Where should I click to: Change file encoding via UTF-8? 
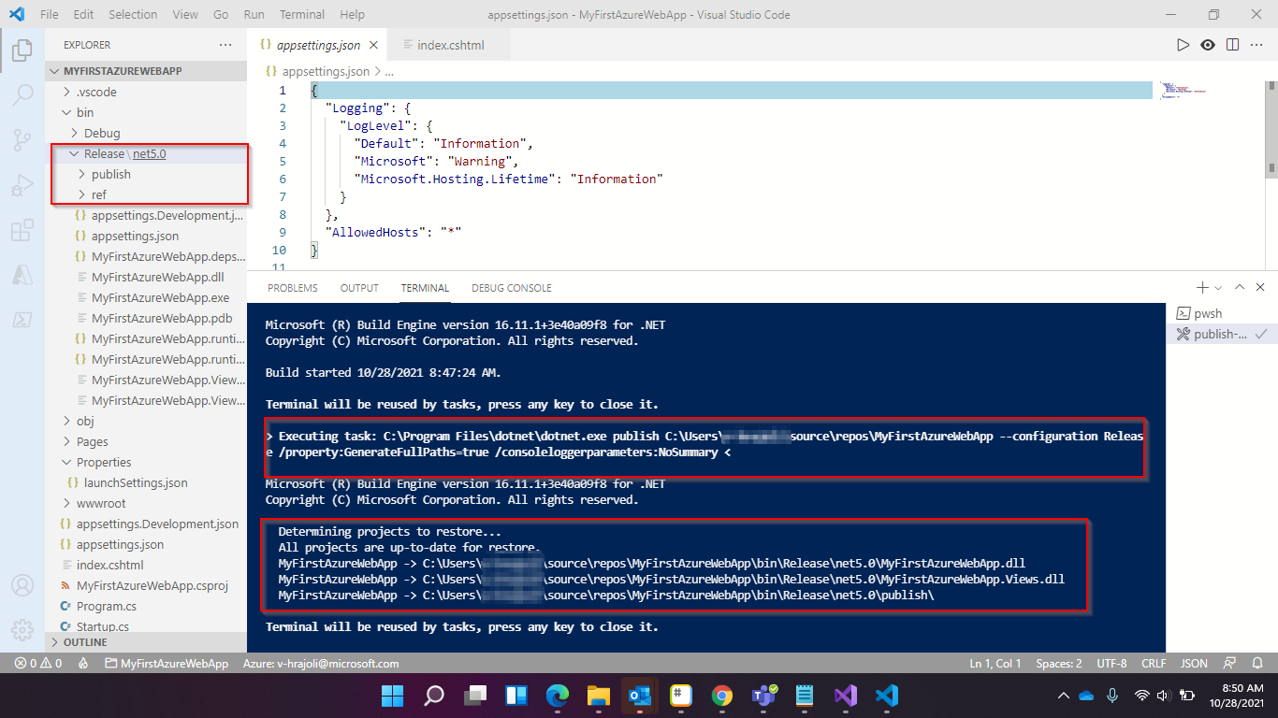click(x=1111, y=664)
